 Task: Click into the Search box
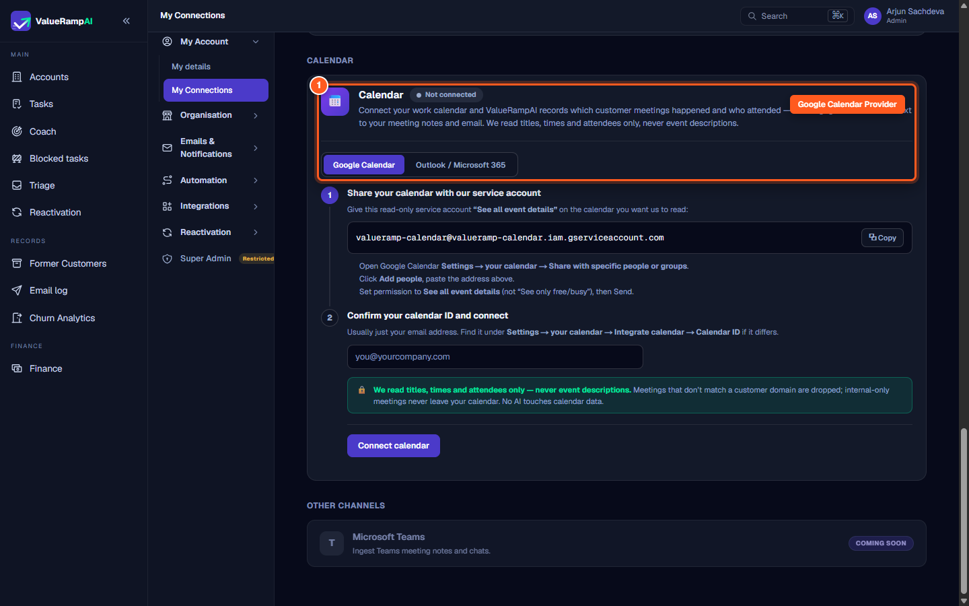pyautogui.click(x=797, y=16)
